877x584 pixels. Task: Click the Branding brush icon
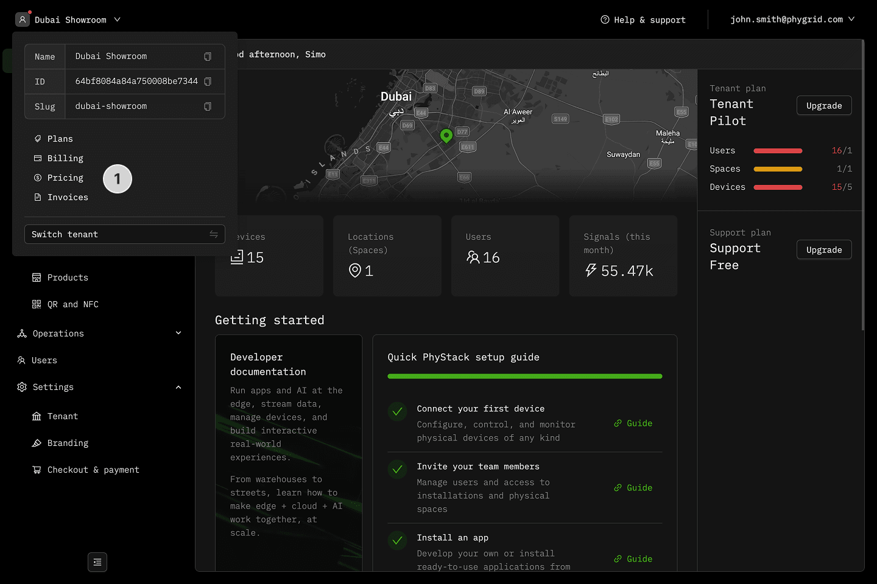37,443
